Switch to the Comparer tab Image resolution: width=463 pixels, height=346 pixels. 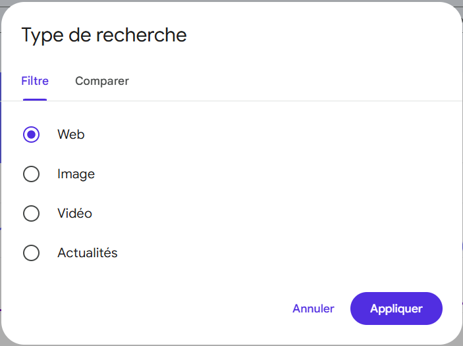tap(102, 81)
